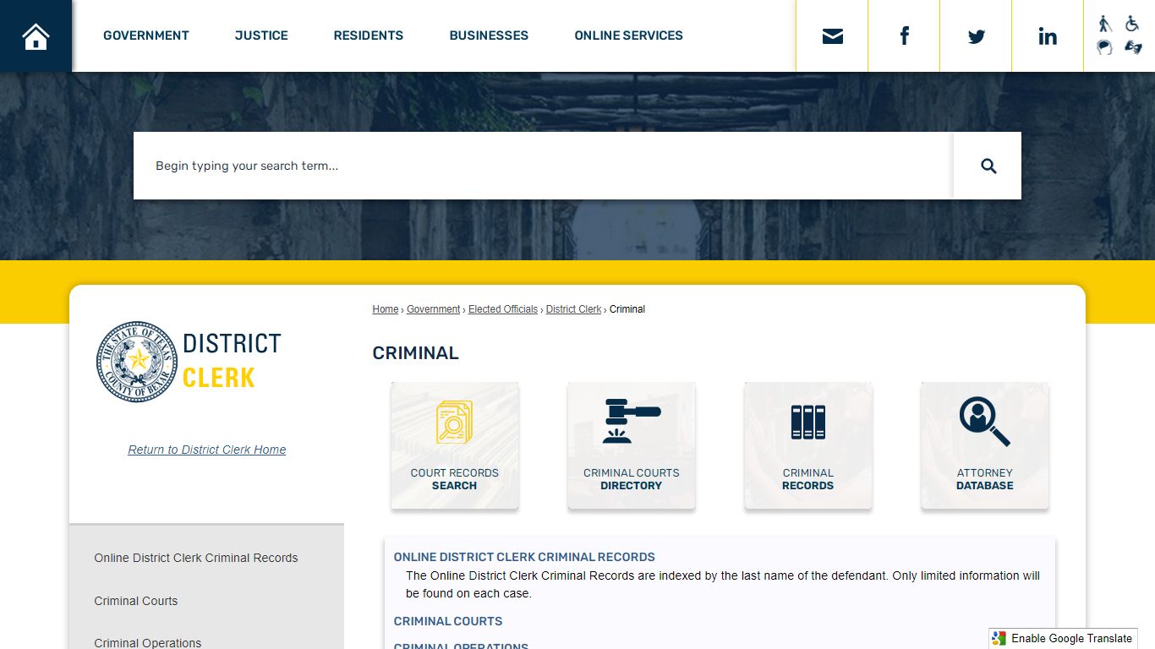Open the LinkedIn icon
This screenshot has height=649, width=1155.
click(x=1048, y=36)
